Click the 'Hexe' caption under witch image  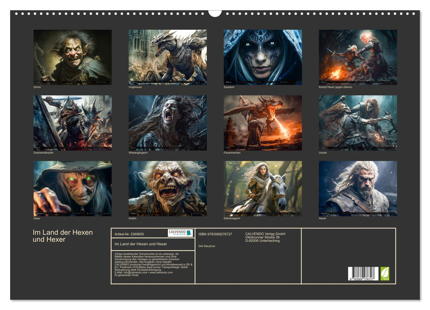pos(37,218)
